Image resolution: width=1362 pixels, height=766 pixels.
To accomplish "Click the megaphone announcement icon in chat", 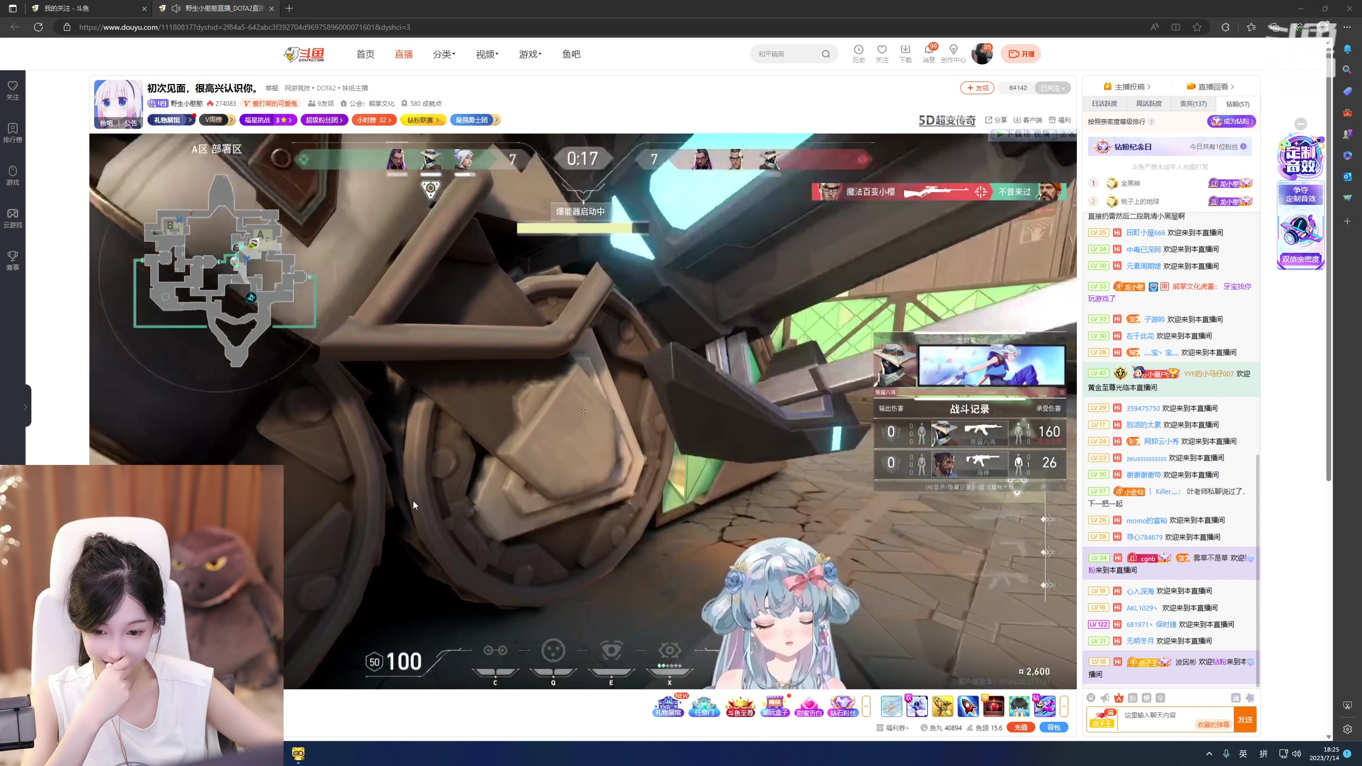I will click(x=1104, y=697).
